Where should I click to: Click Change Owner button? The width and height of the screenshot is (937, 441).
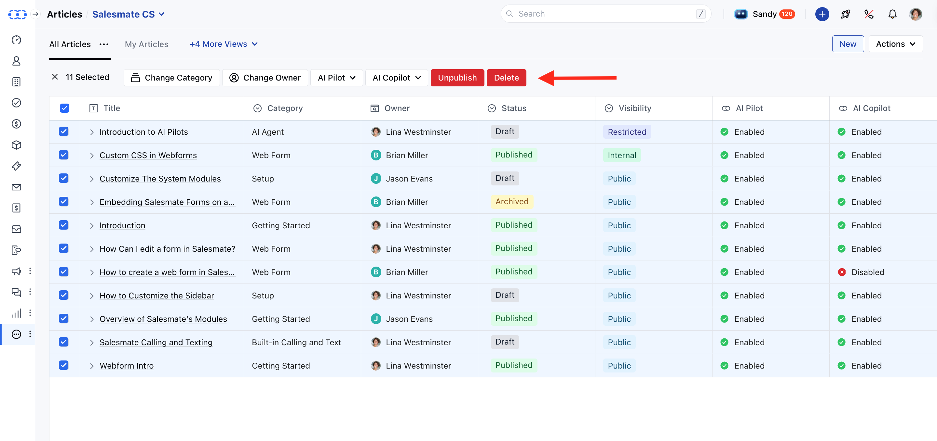coord(265,78)
